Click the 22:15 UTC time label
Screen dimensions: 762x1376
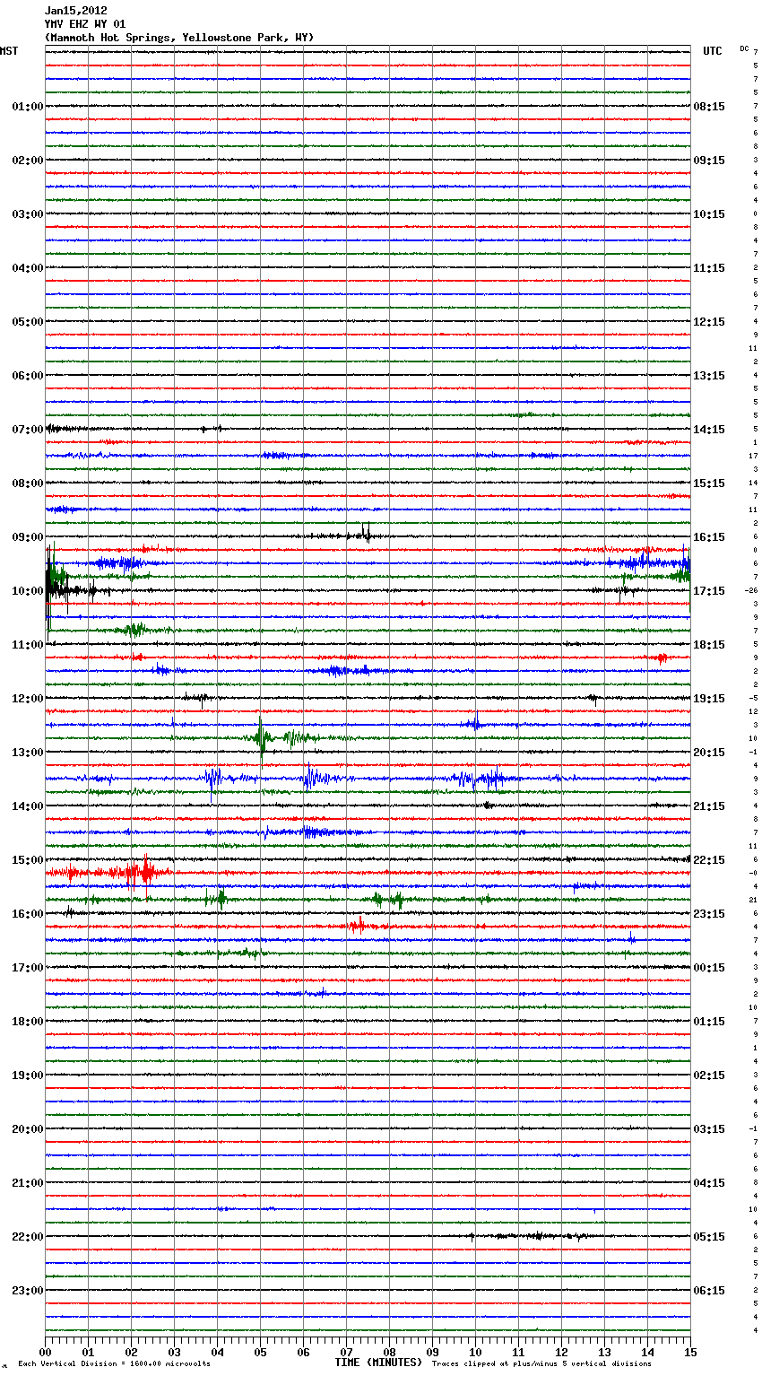(709, 860)
